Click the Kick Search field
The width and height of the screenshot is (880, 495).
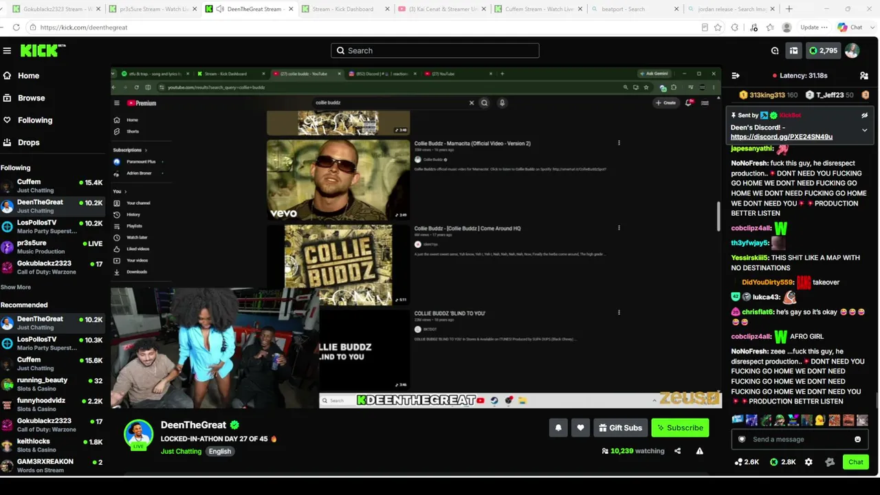pos(435,50)
